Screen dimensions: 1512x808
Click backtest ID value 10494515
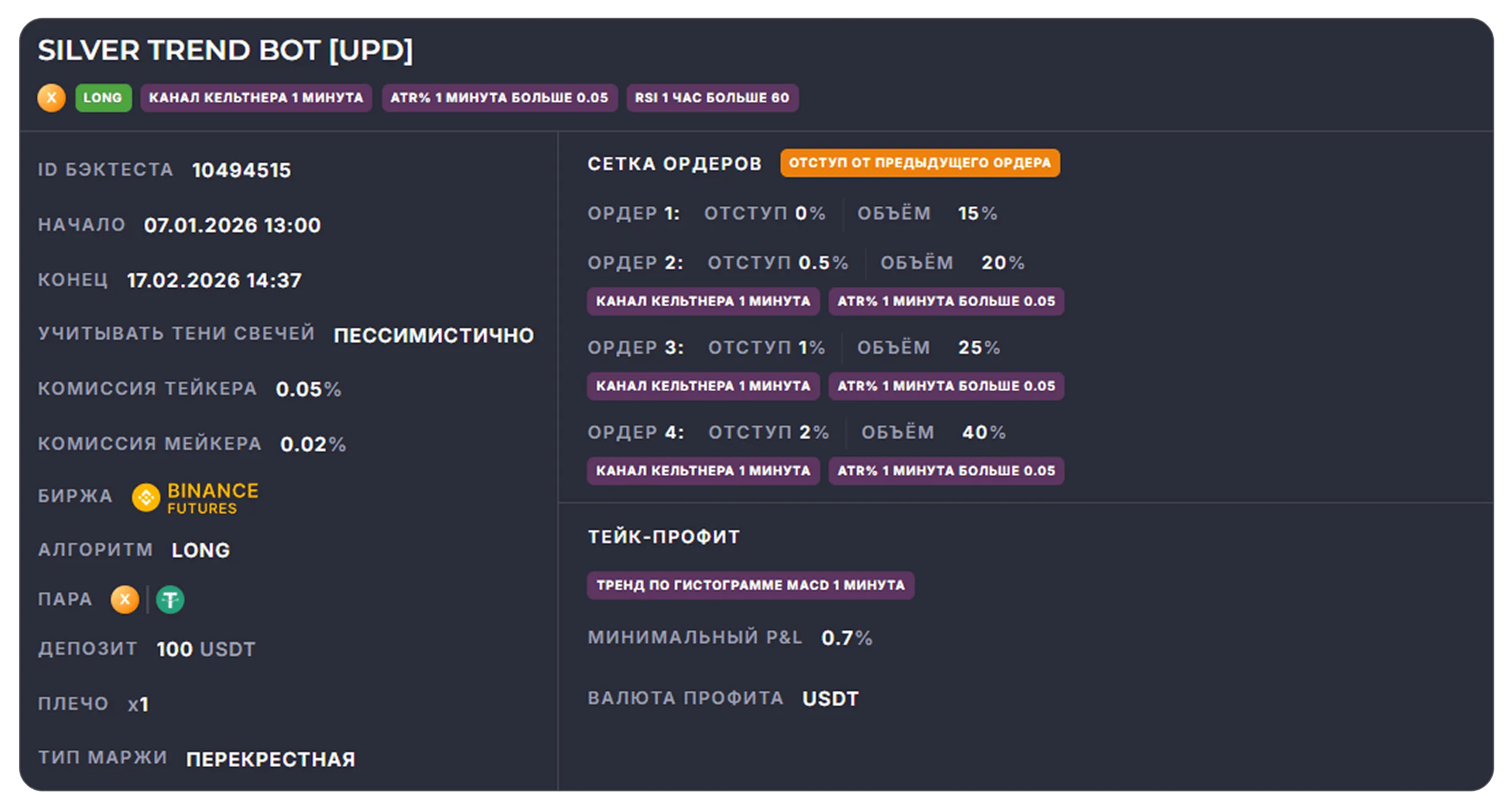(x=241, y=170)
